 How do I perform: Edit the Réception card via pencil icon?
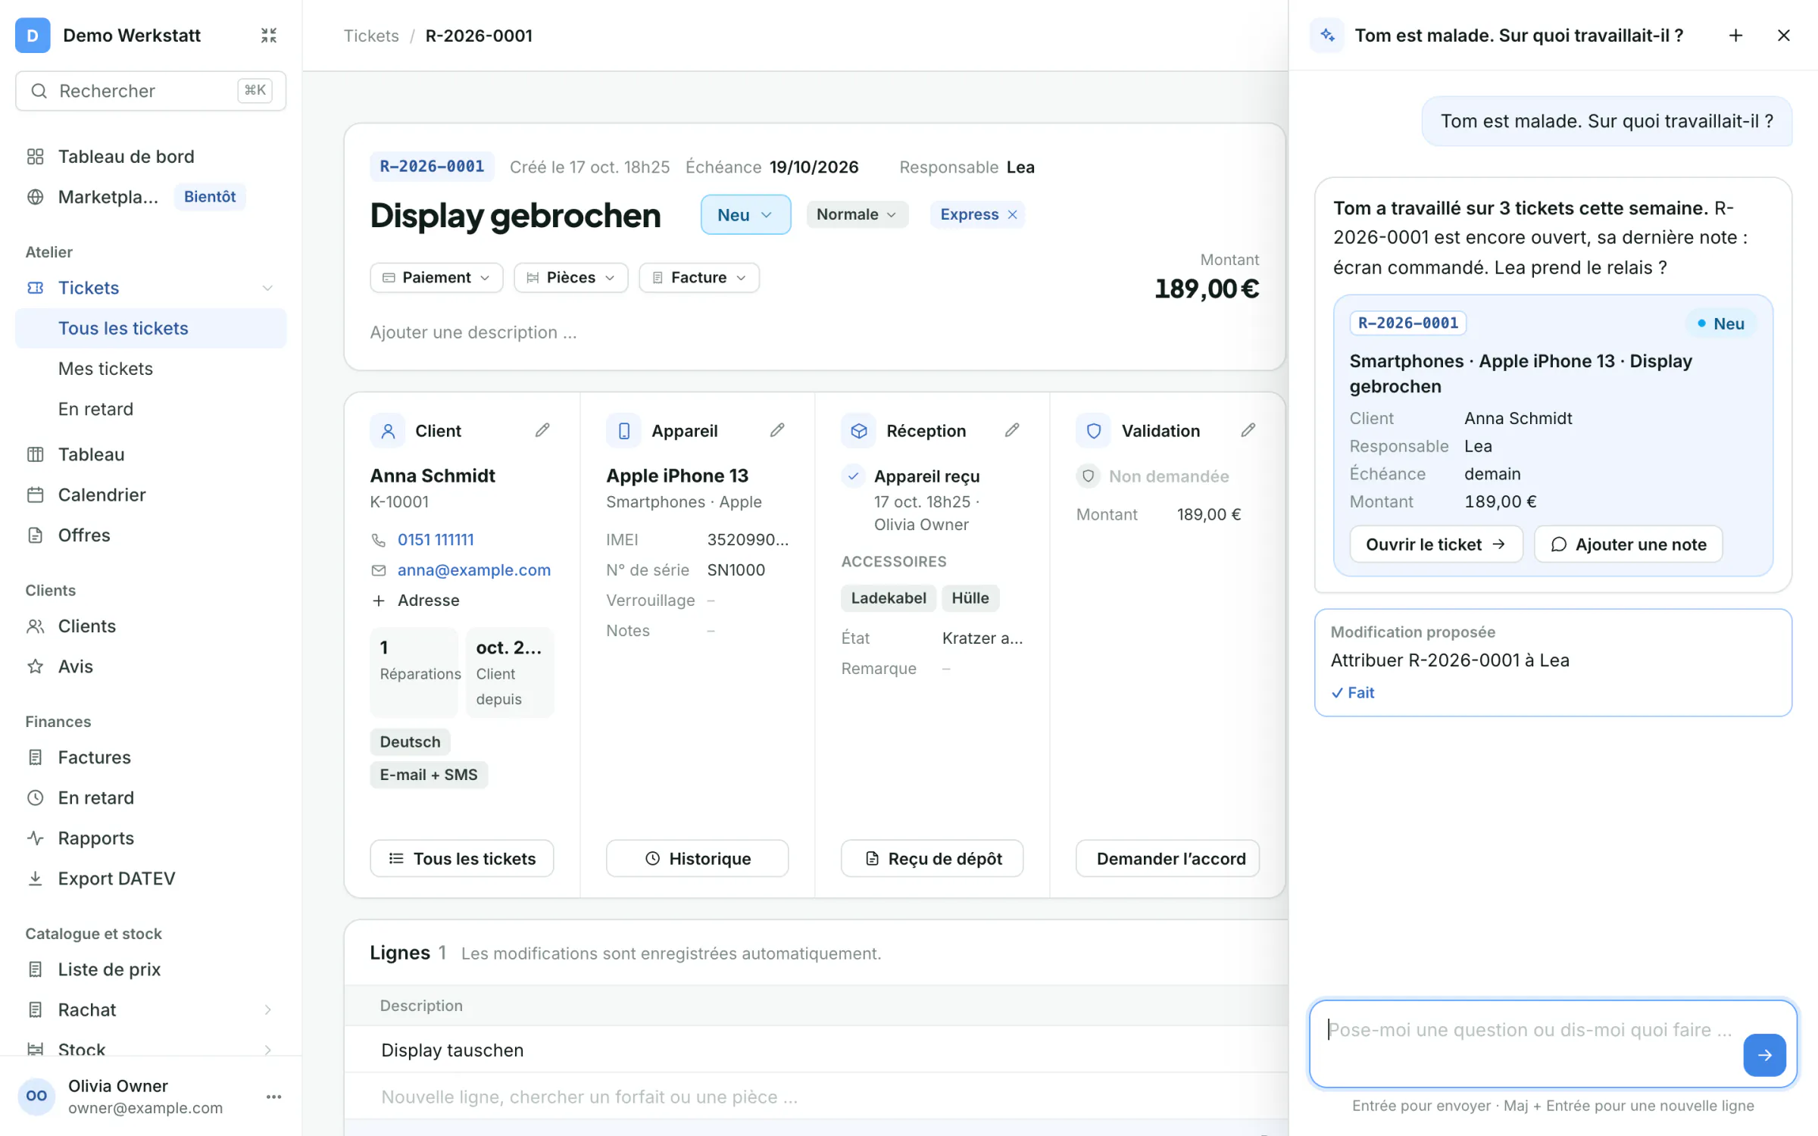1012,430
